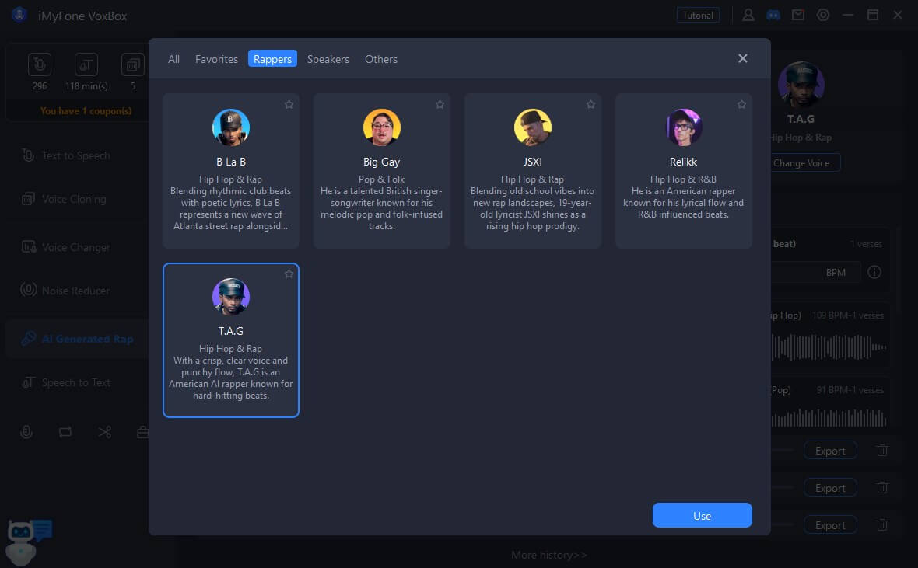
Task: Delete the second history item trash icon
Action: click(881, 487)
